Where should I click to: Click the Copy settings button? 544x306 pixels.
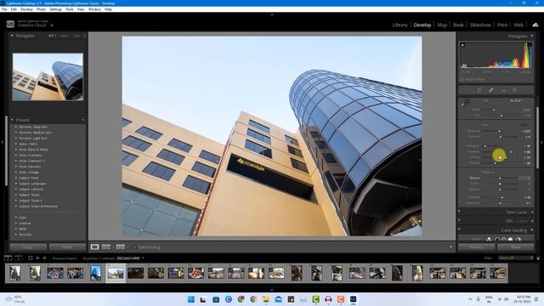click(x=28, y=247)
